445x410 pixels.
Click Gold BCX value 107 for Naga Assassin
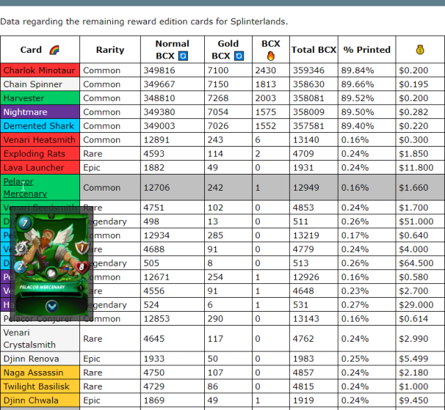click(x=215, y=373)
